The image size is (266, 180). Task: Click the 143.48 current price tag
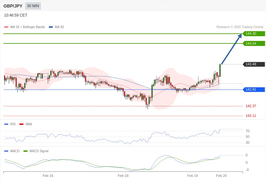[x=254, y=64]
